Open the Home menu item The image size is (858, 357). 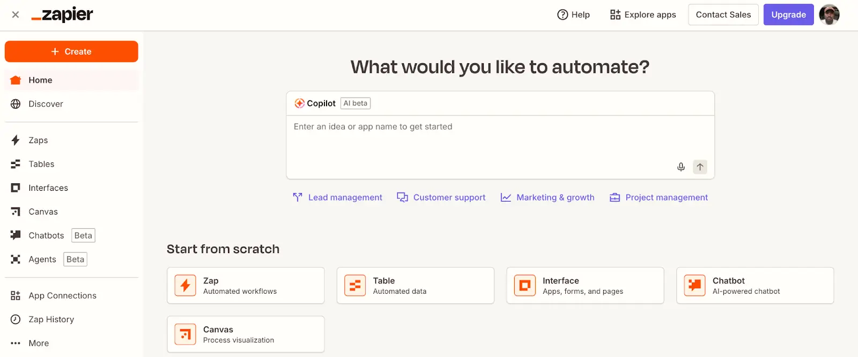[x=71, y=80]
